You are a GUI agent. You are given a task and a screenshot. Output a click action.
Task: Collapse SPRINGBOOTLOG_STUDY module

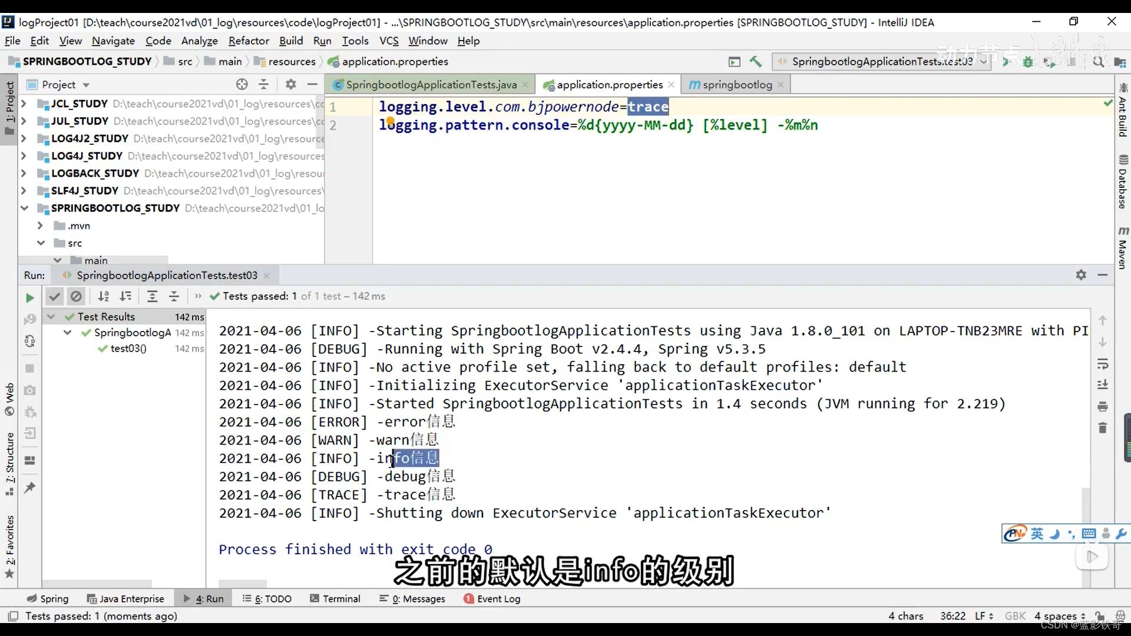click(24, 208)
